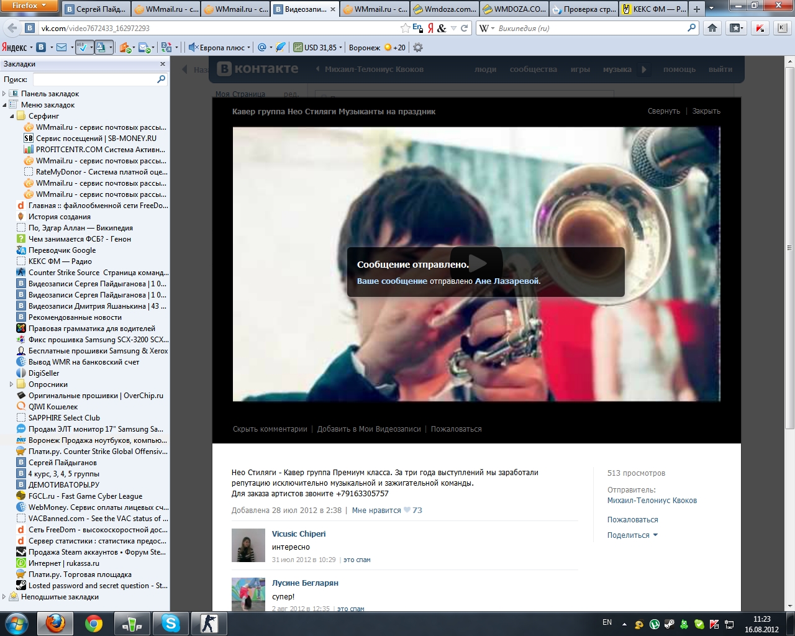Open the Европа плюс station dropdown

tap(249, 48)
